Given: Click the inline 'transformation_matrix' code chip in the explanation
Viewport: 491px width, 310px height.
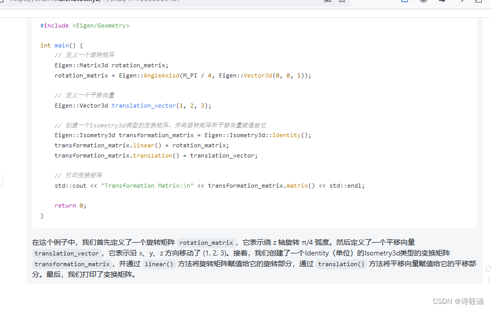Looking at the screenshot, I should 72,264.
